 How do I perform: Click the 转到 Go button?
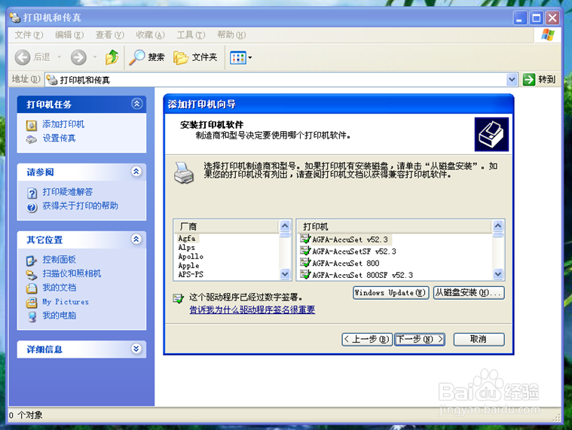coord(539,79)
